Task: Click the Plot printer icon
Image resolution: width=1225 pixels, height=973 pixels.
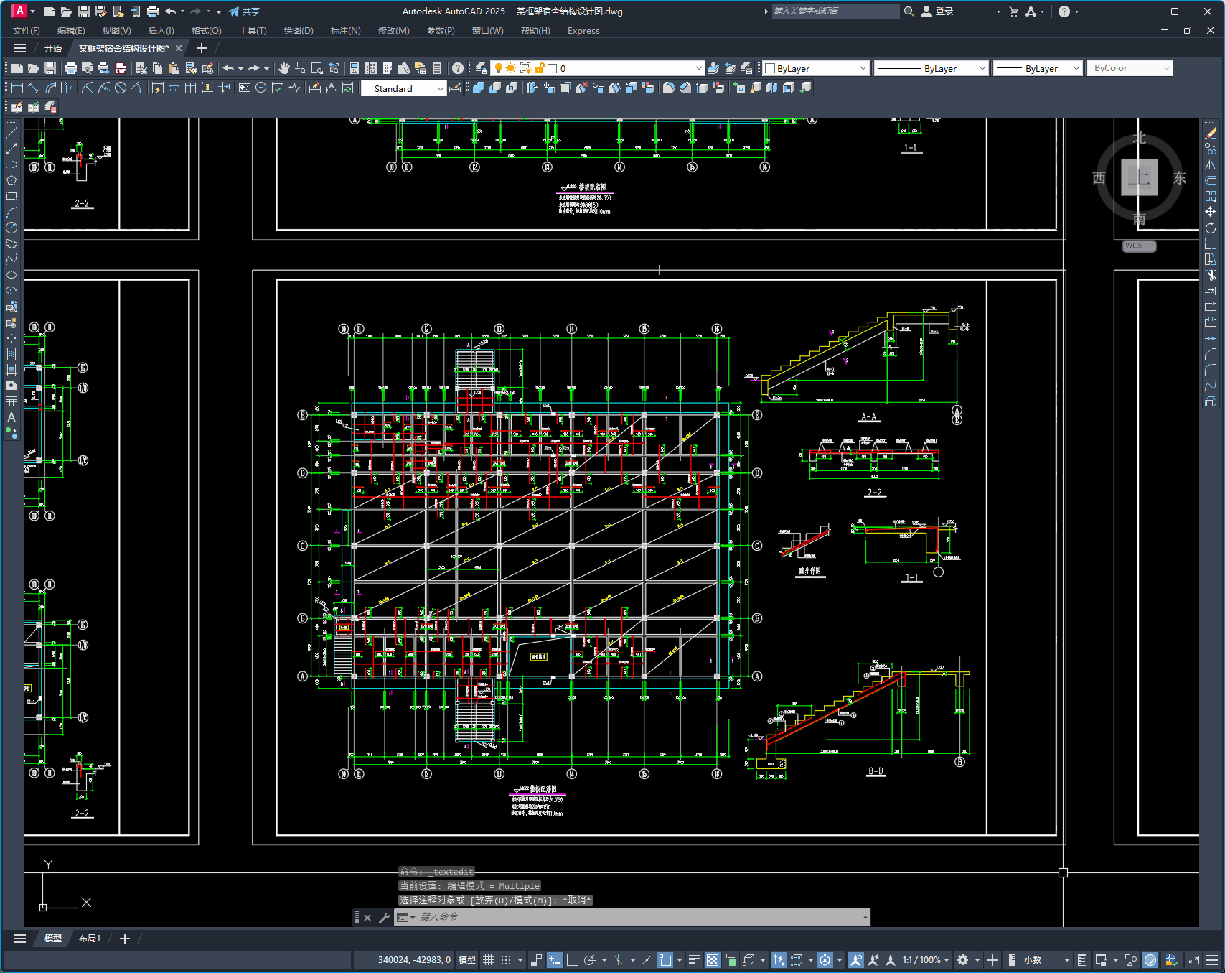Action: click(x=70, y=68)
